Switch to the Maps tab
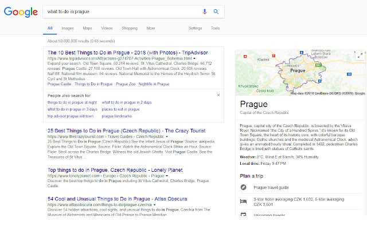Image resolution: width=367 pixels, height=229 pixels. point(87,28)
